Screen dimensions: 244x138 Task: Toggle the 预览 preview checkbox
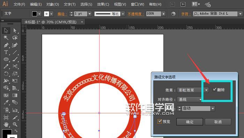pos(160,121)
